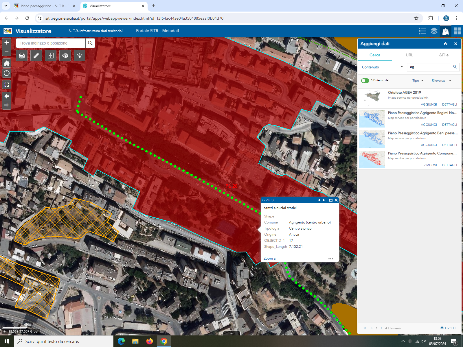Open the Rilevanza sort dropdown
This screenshot has height=347, width=463.
pyautogui.click(x=441, y=81)
